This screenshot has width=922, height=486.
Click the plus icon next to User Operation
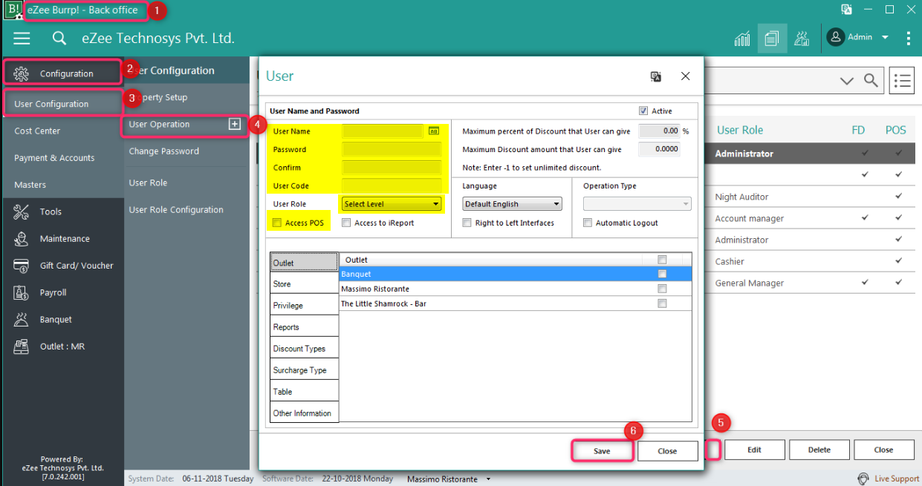pos(235,125)
